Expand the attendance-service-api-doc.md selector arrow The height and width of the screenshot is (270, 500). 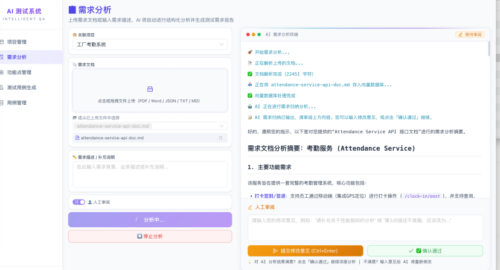(x=221, y=126)
